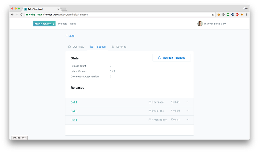This screenshot has height=153, width=259.
Task: Click the logout icon next to username
Action: (x=224, y=23)
